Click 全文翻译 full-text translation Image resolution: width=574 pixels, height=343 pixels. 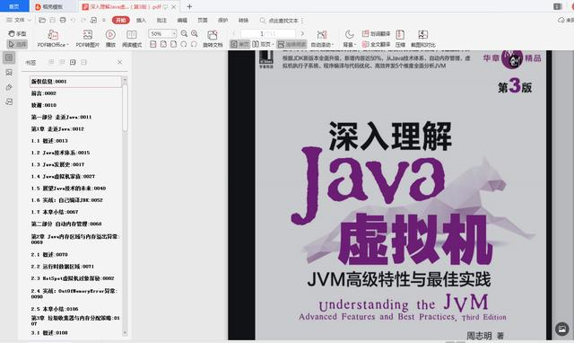pos(376,44)
